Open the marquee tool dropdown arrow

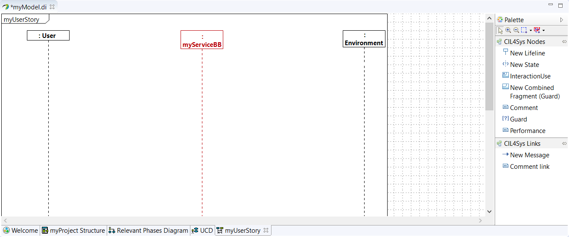(x=531, y=31)
